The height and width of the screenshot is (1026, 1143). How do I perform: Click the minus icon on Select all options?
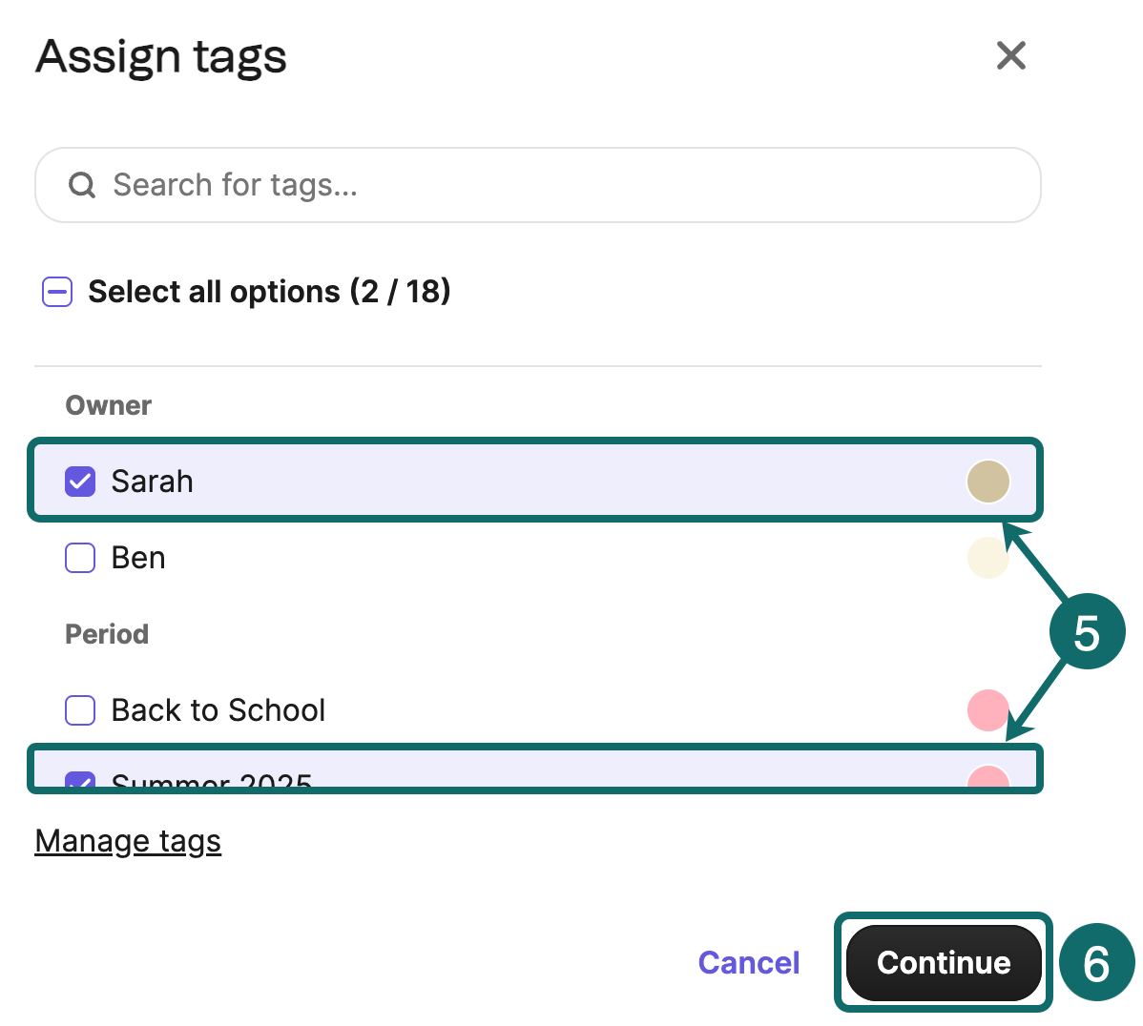click(57, 292)
